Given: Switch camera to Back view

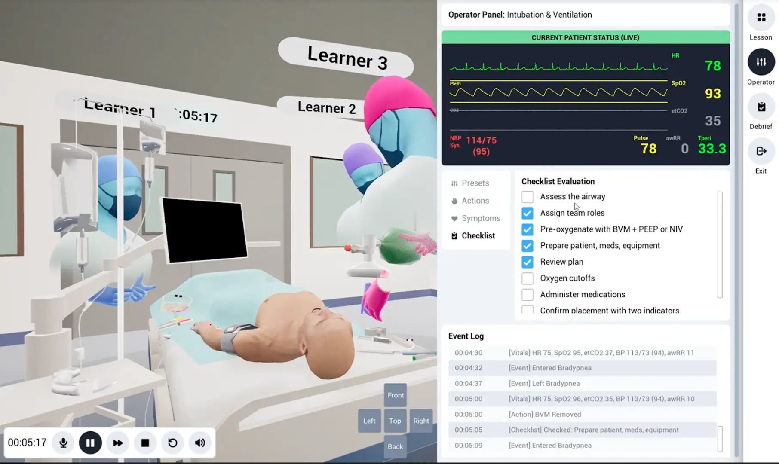Looking at the screenshot, I should pos(396,447).
